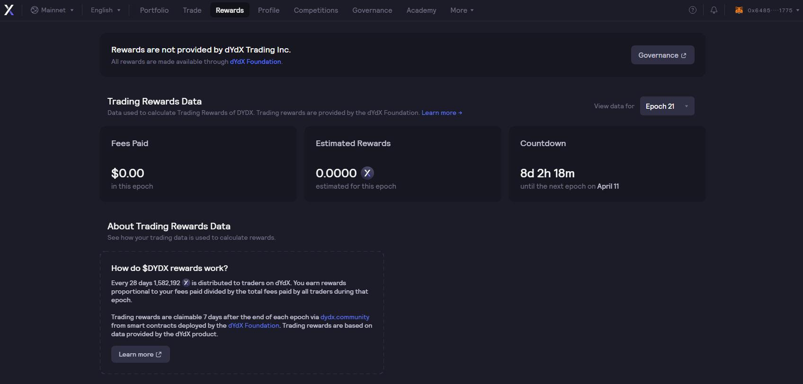The image size is (803, 384).
Task: Follow the dydx.community link
Action: [345, 317]
